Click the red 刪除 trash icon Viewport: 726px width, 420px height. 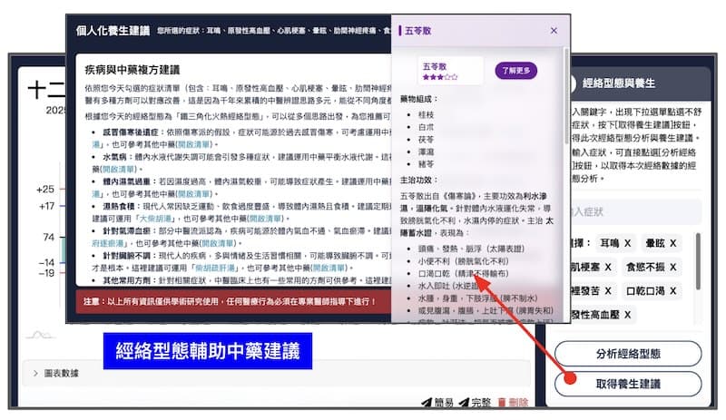tap(502, 403)
